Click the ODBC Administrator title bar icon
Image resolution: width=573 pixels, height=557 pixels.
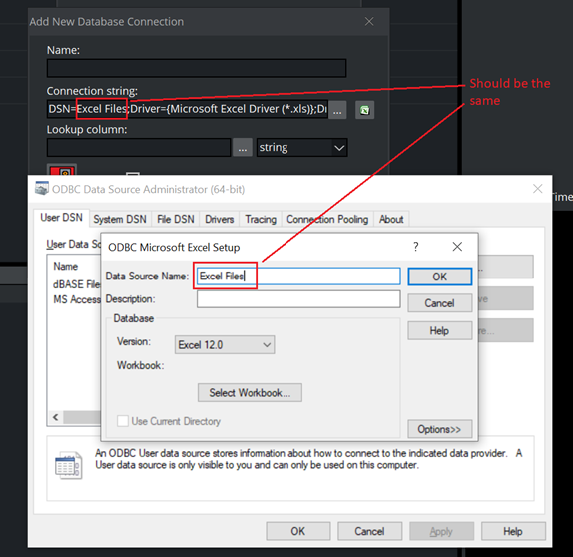(x=41, y=188)
